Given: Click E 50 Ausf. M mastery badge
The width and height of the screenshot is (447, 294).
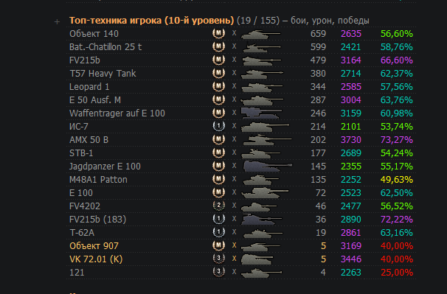Looking at the screenshot, I should tap(218, 99).
